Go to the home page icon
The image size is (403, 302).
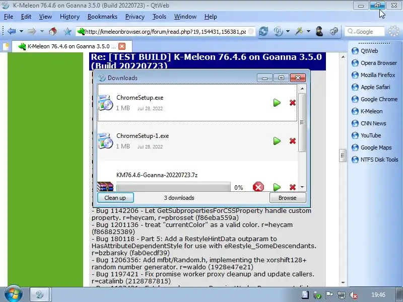pyautogui.click(x=53, y=31)
